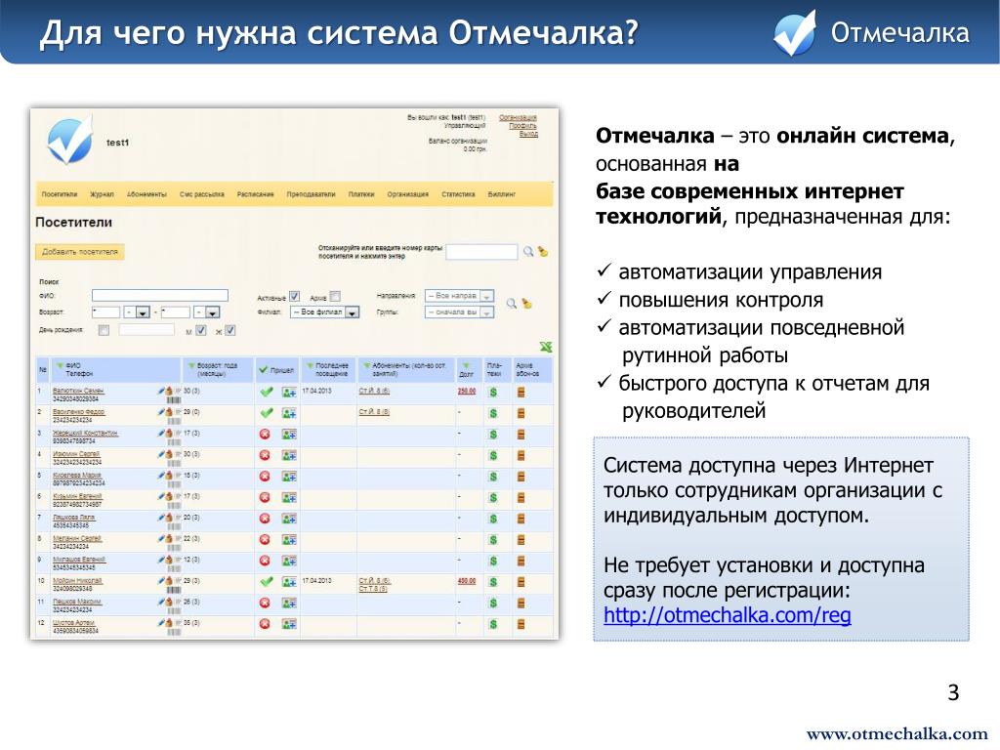Open the Платежи menu item
1000x750 pixels.
point(361,194)
